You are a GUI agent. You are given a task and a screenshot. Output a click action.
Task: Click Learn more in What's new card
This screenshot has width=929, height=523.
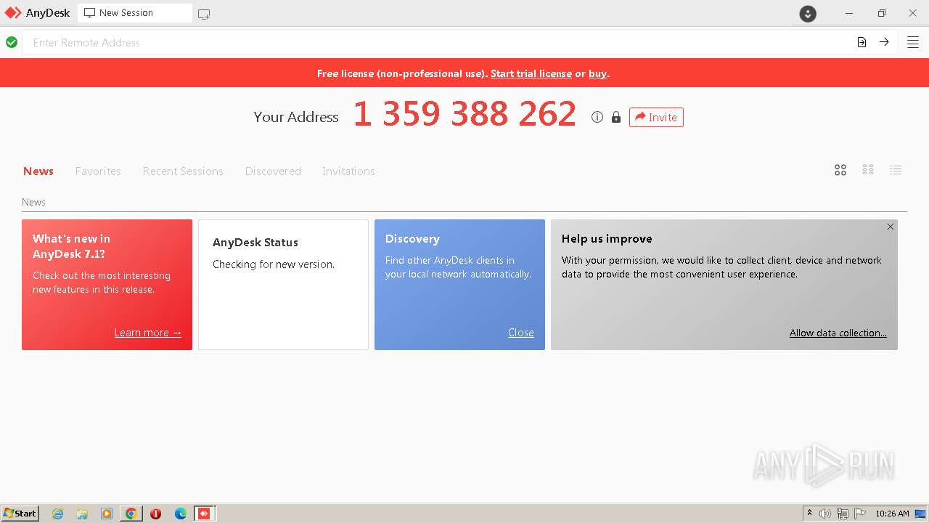click(x=148, y=333)
